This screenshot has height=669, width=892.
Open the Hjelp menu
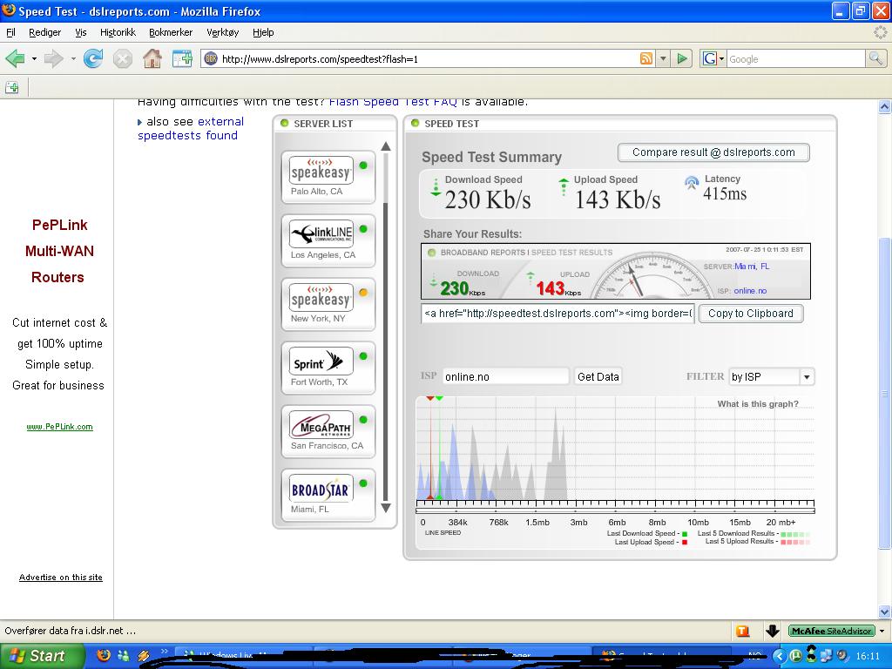pos(263,32)
